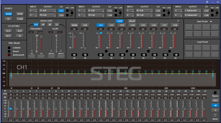Image resolution: width=221 pixels, height=123 pixels.
Task: Toggle the CH3-CH4 link bracket icon
Action: pos(120,13)
